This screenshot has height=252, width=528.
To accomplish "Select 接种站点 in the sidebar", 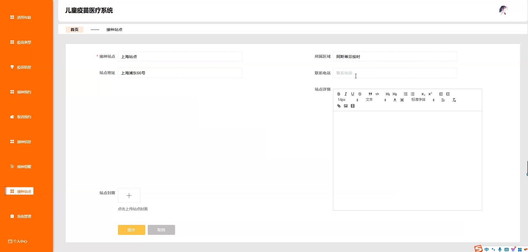I will [19, 191].
